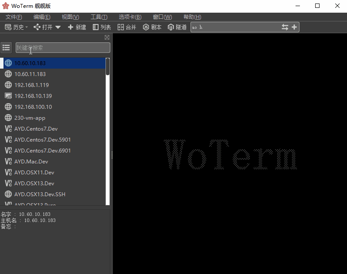Click the quick connect address input box

click(x=235, y=27)
